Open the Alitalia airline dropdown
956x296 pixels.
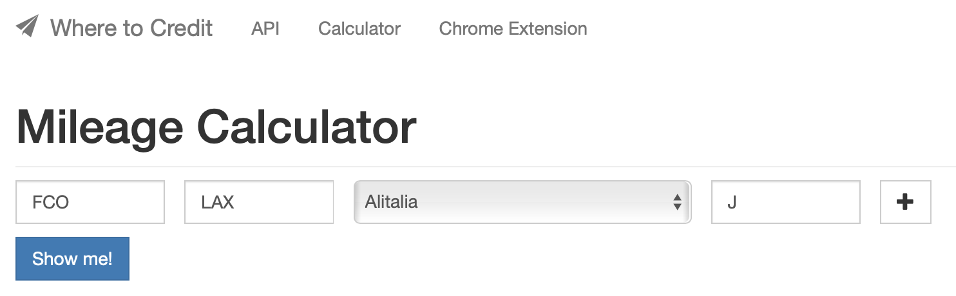coord(522,202)
